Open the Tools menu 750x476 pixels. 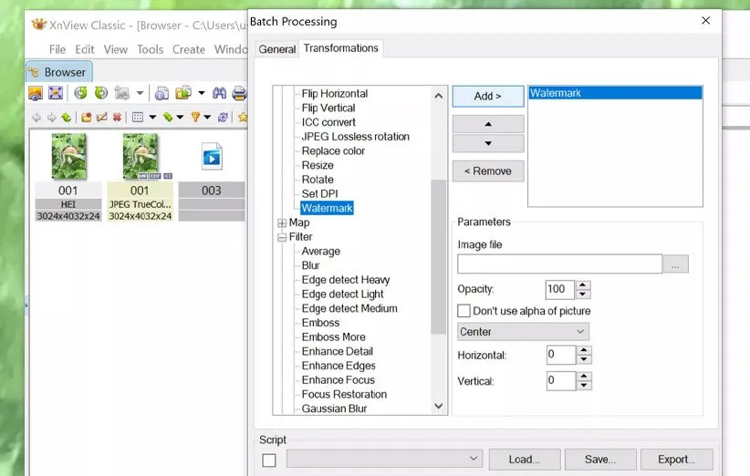point(150,49)
